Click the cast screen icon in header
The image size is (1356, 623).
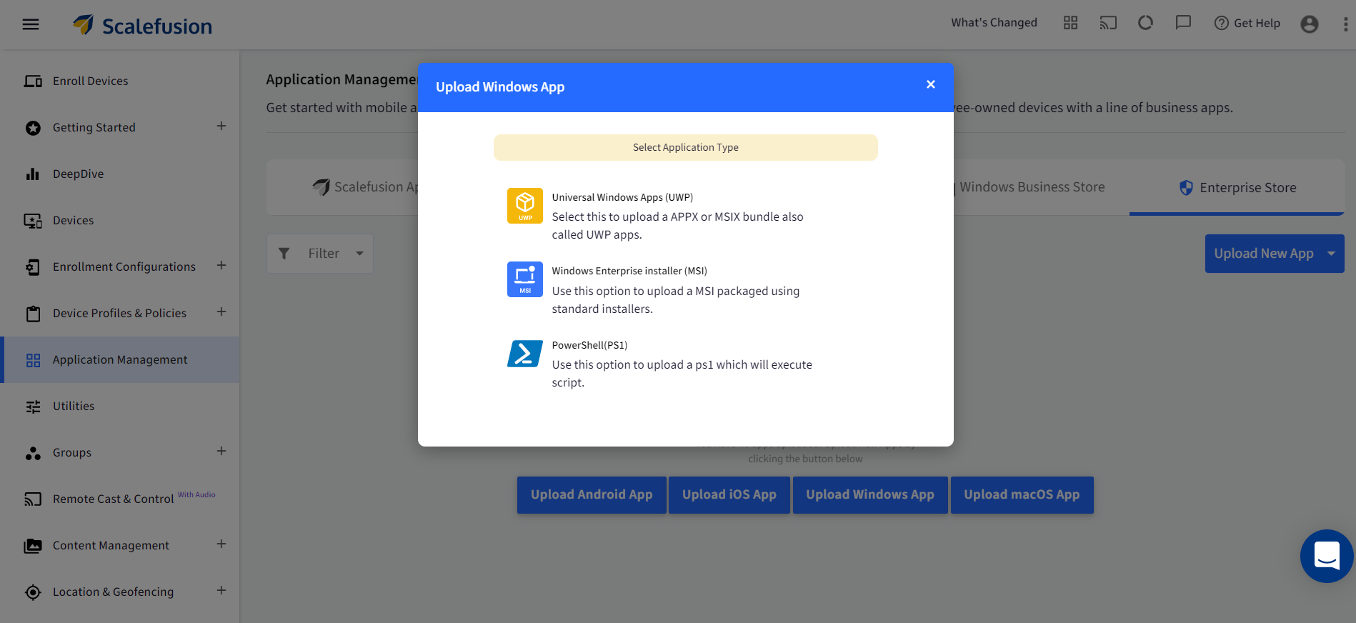(1108, 23)
